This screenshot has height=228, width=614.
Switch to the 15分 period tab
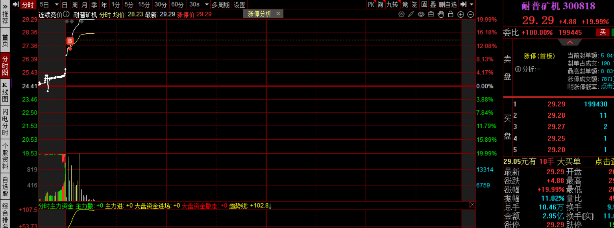coord(144,5)
